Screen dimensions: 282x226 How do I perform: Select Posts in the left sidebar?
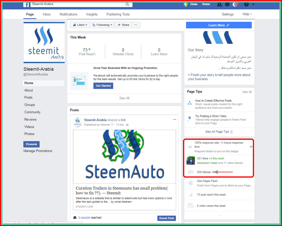28,98
